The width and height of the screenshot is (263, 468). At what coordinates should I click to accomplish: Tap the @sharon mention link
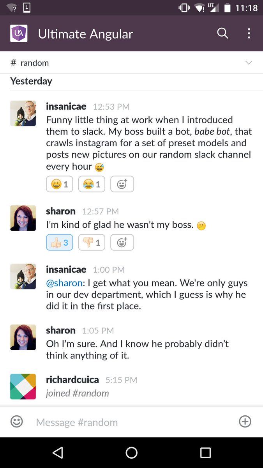[x=64, y=283]
